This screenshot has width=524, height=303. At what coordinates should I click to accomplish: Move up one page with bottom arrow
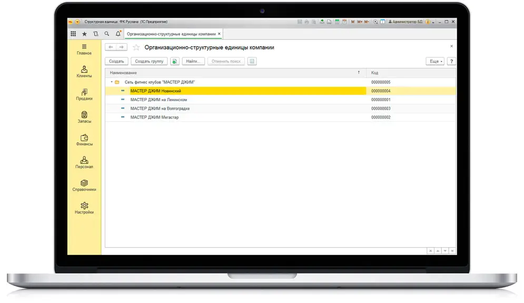coord(438,250)
